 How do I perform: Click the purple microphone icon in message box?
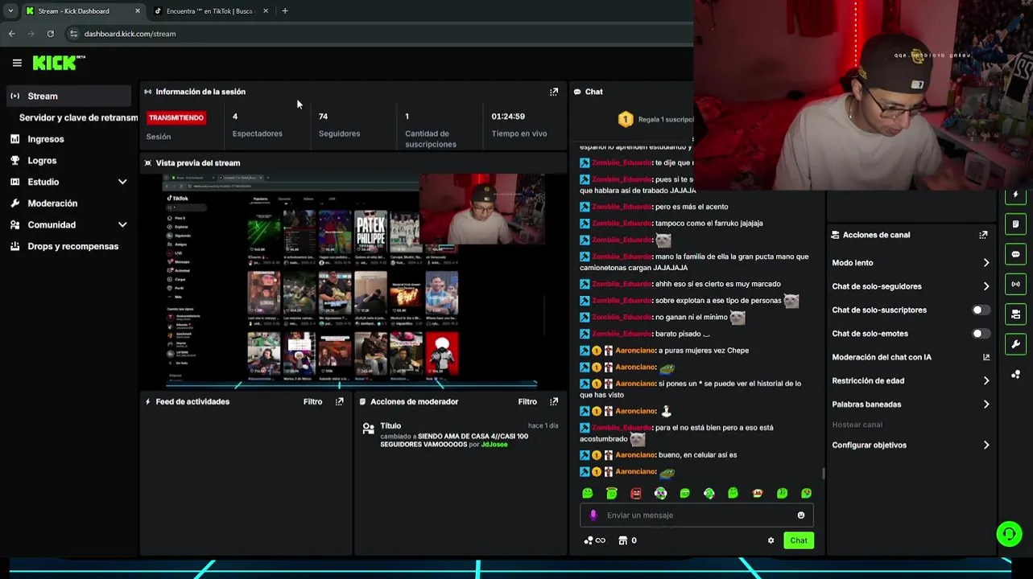click(x=594, y=515)
